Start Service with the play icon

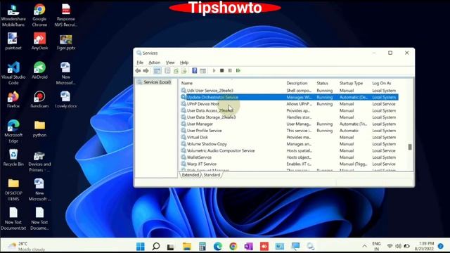point(214,70)
